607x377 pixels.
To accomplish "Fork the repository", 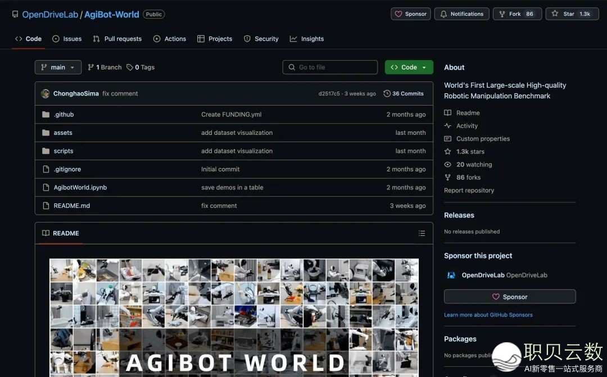I will pos(517,14).
